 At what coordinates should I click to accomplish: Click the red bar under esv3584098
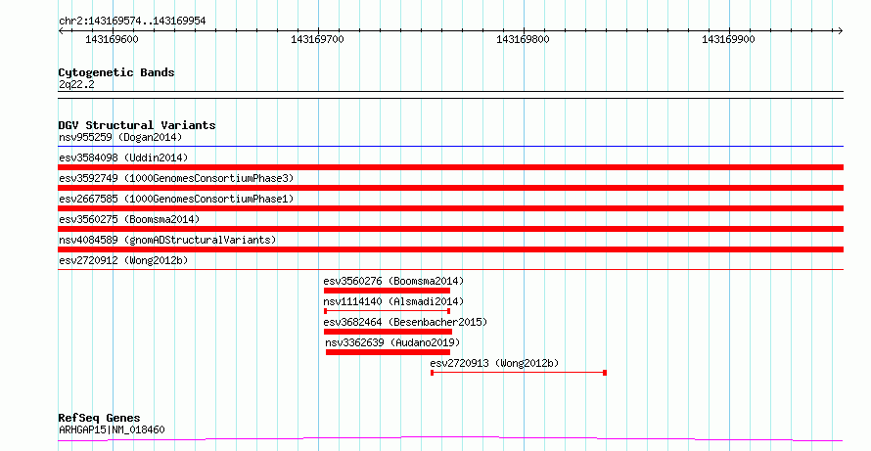click(450, 167)
